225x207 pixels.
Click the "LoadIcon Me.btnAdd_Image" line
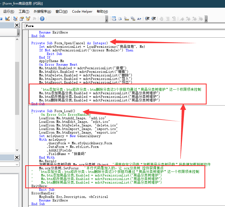[x=73, y=118]
